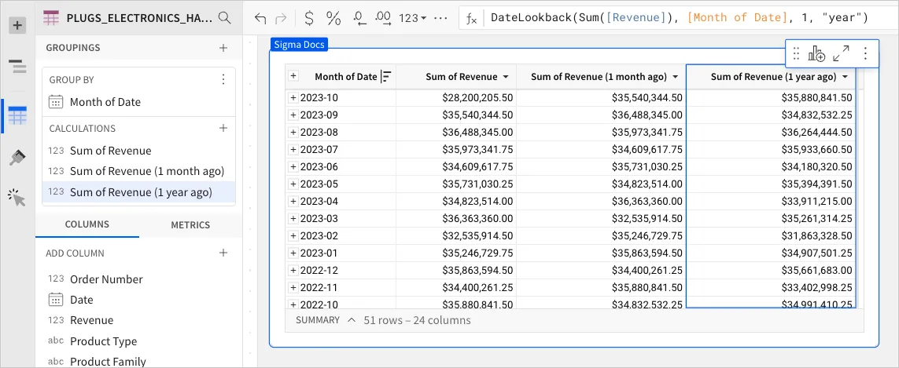Click the fx formula icon
This screenshot has width=899, height=368.
pyautogui.click(x=471, y=19)
